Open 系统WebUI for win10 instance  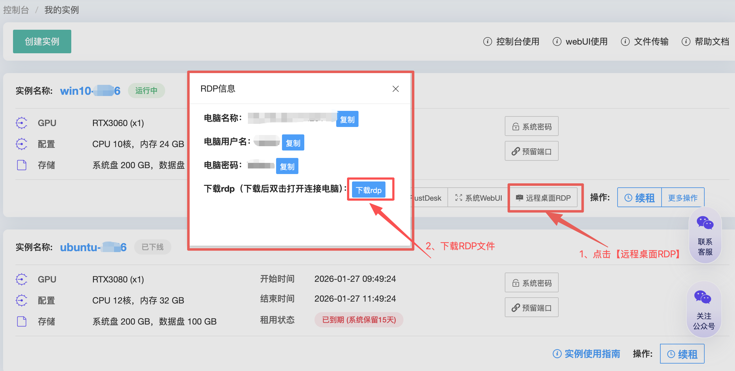[x=478, y=198]
